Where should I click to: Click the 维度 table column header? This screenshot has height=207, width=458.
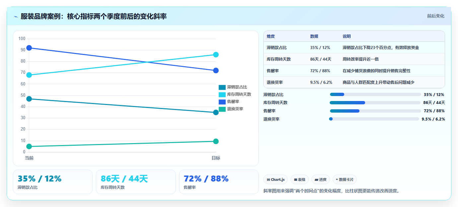[x=271, y=36]
